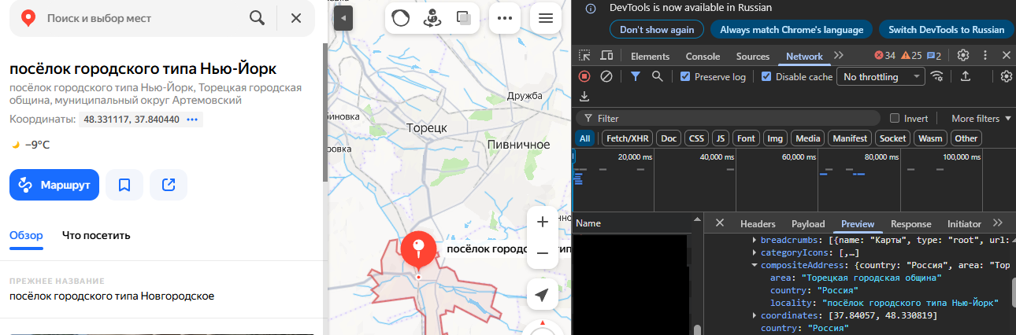This screenshot has width=1016, height=335.
Task: Open network conditions wifi-gear icon
Action: pos(937,76)
